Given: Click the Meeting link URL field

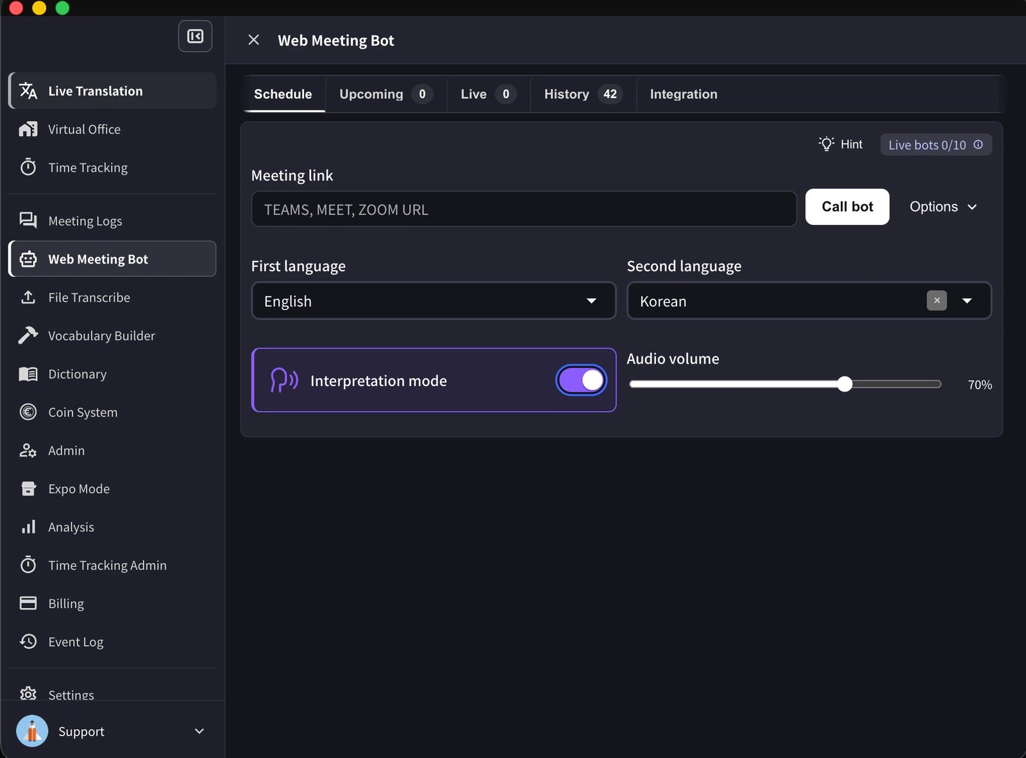Looking at the screenshot, I should tap(524, 209).
